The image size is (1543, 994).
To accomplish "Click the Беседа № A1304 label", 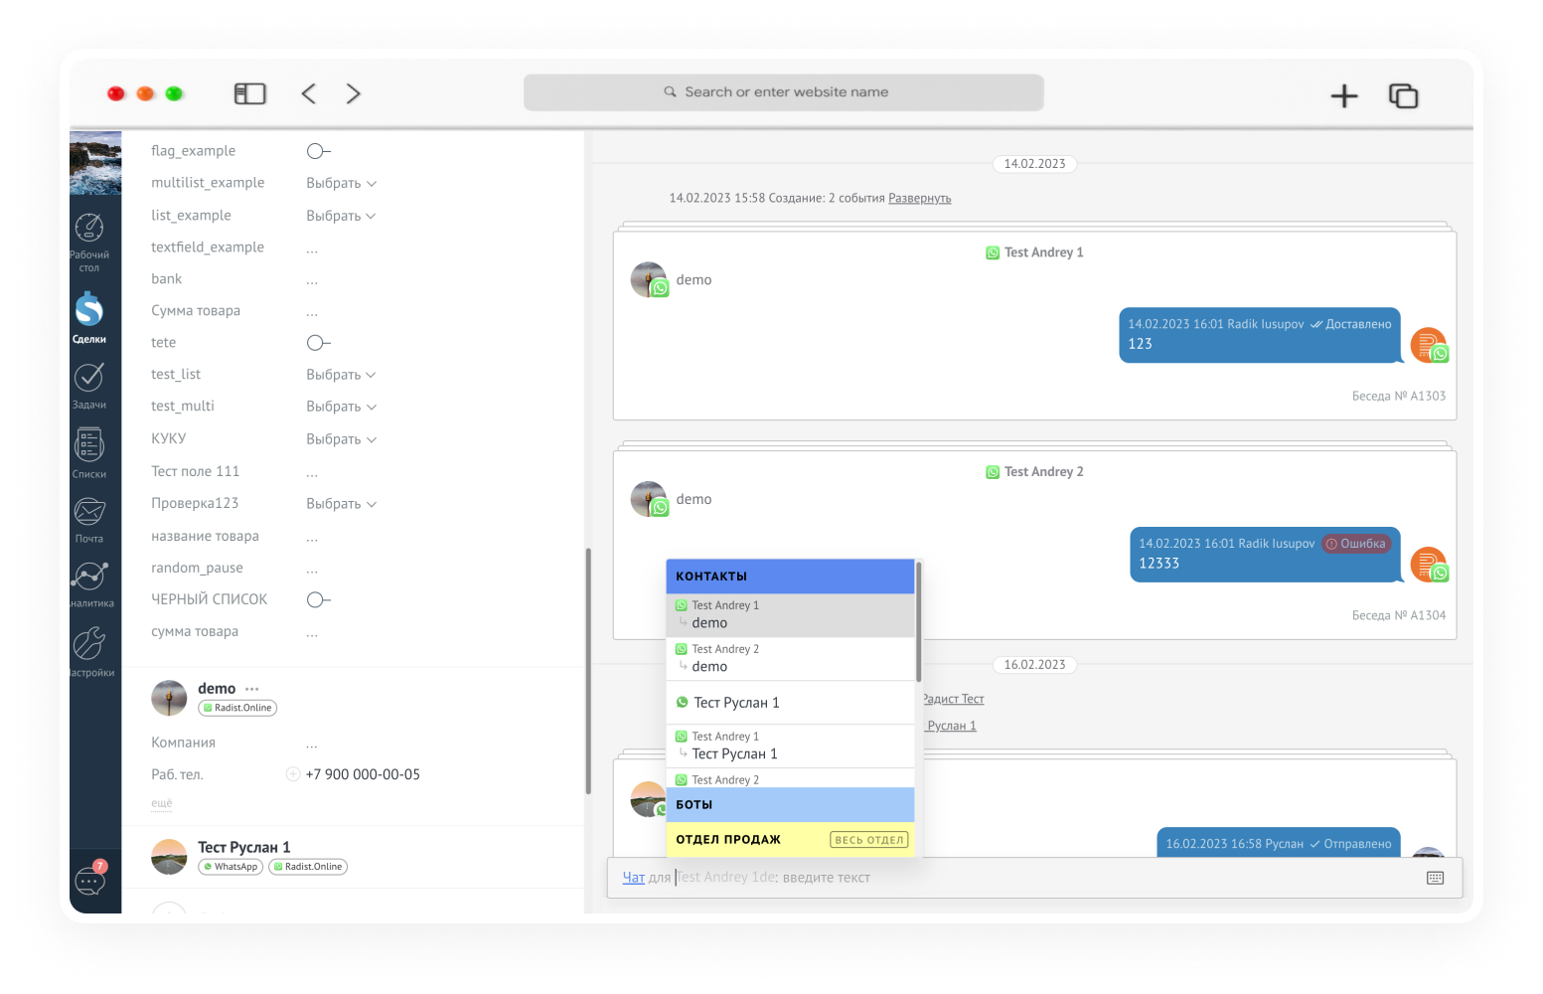I will tap(1399, 616).
